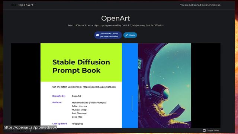Open the slideshow options three-dot menu
The height and width of the screenshot is (134, 238).
coord(30,131)
